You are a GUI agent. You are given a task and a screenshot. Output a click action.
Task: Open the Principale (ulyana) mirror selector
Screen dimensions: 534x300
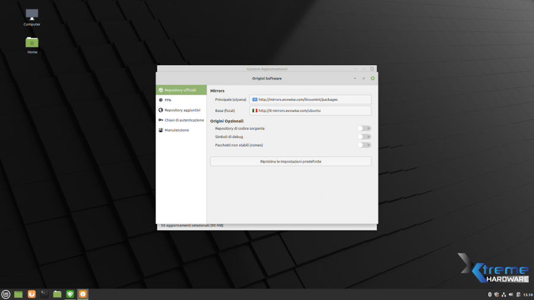point(310,100)
